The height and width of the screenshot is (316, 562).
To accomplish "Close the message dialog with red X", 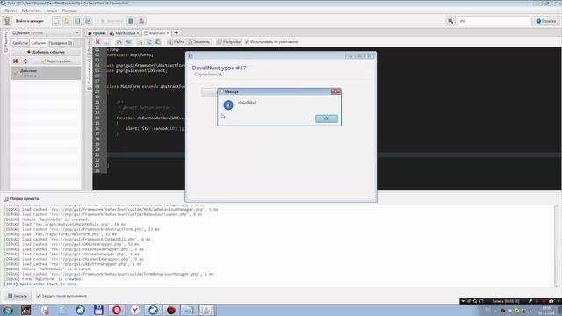I will coord(335,91).
